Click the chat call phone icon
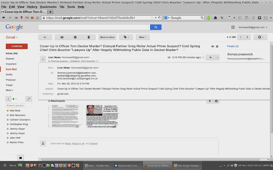This screenshot has height=170, width=273. [29, 99]
